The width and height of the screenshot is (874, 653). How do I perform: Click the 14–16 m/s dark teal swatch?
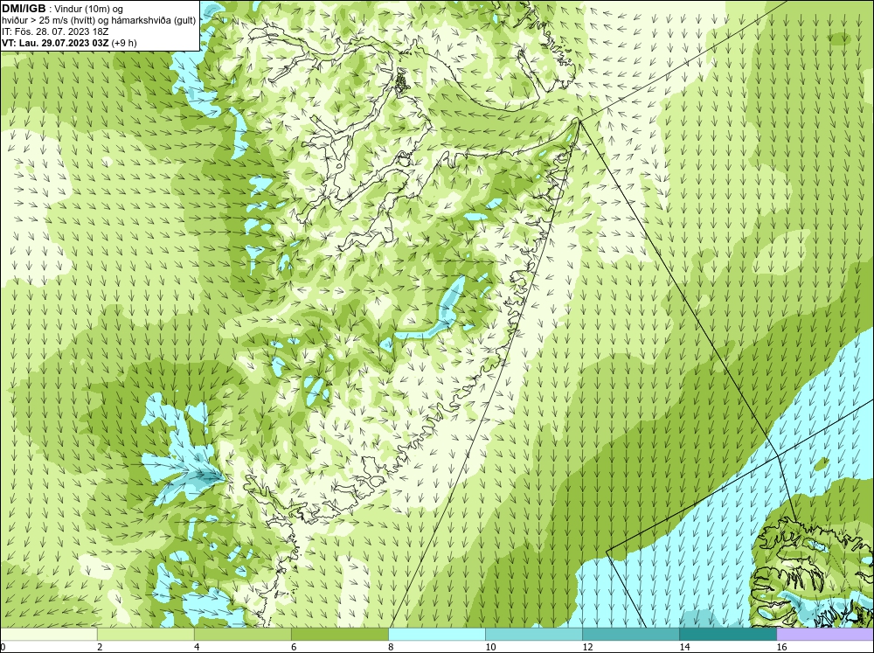[x=728, y=634]
